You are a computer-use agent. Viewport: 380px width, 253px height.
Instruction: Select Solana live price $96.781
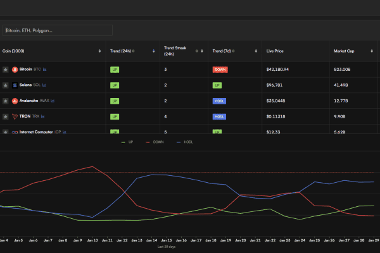click(274, 85)
